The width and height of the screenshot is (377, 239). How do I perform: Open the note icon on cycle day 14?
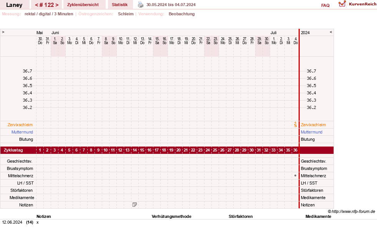135,205
